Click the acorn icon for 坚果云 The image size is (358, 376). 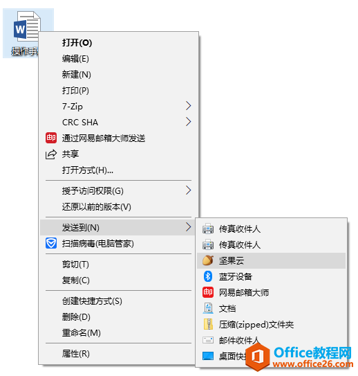(x=208, y=260)
